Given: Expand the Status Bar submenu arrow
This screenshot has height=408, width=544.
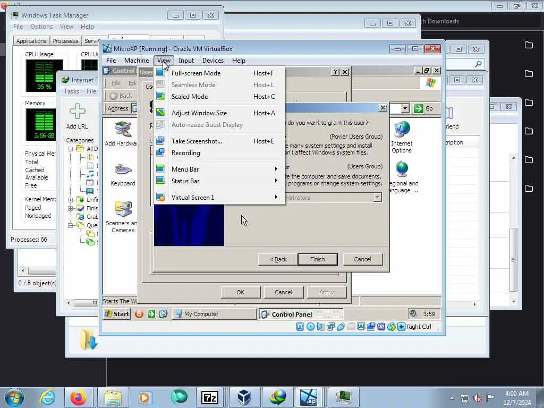Looking at the screenshot, I should click(x=276, y=181).
